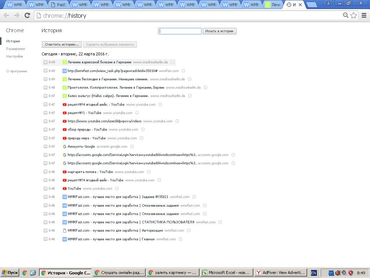This screenshot has height=278, width=370.
Task: Open the zoom magnifier icon in address bar
Action: (345, 15)
